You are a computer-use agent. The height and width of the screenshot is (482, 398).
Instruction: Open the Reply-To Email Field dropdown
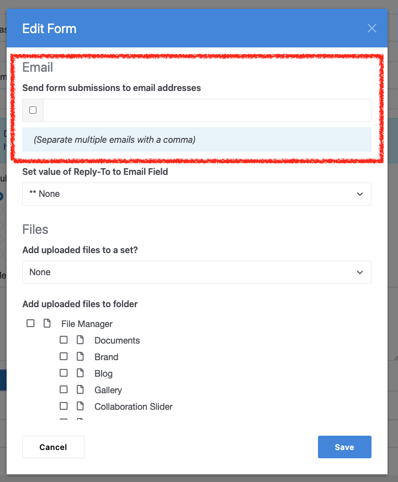(x=197, y=194)
